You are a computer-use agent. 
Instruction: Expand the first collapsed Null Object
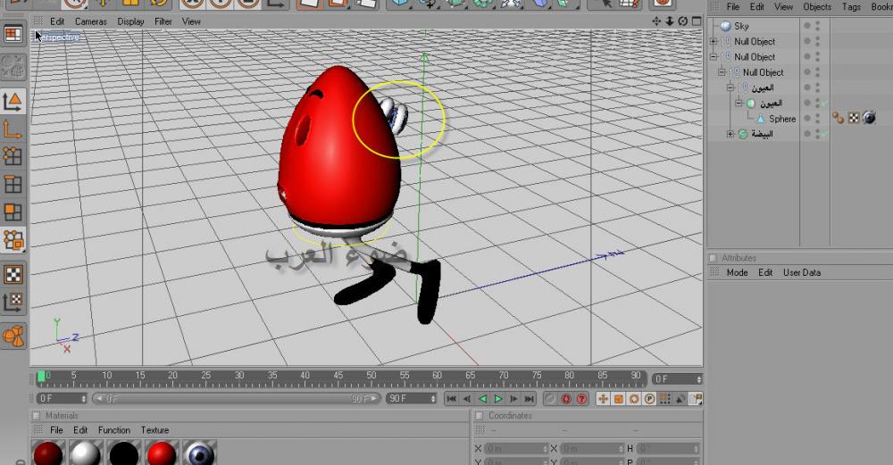pyautogui.click(x=714, y=42)
